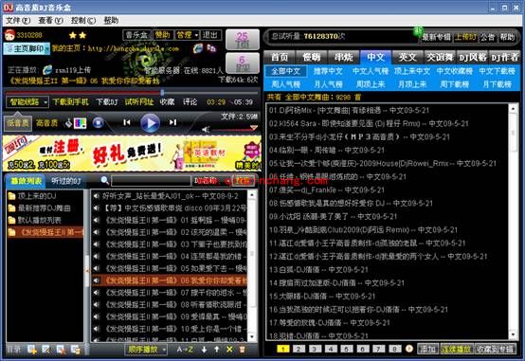This screenshot has height=361, width=525.
Task: Click the 连续播放 button
Action: (x=456, y=349)
